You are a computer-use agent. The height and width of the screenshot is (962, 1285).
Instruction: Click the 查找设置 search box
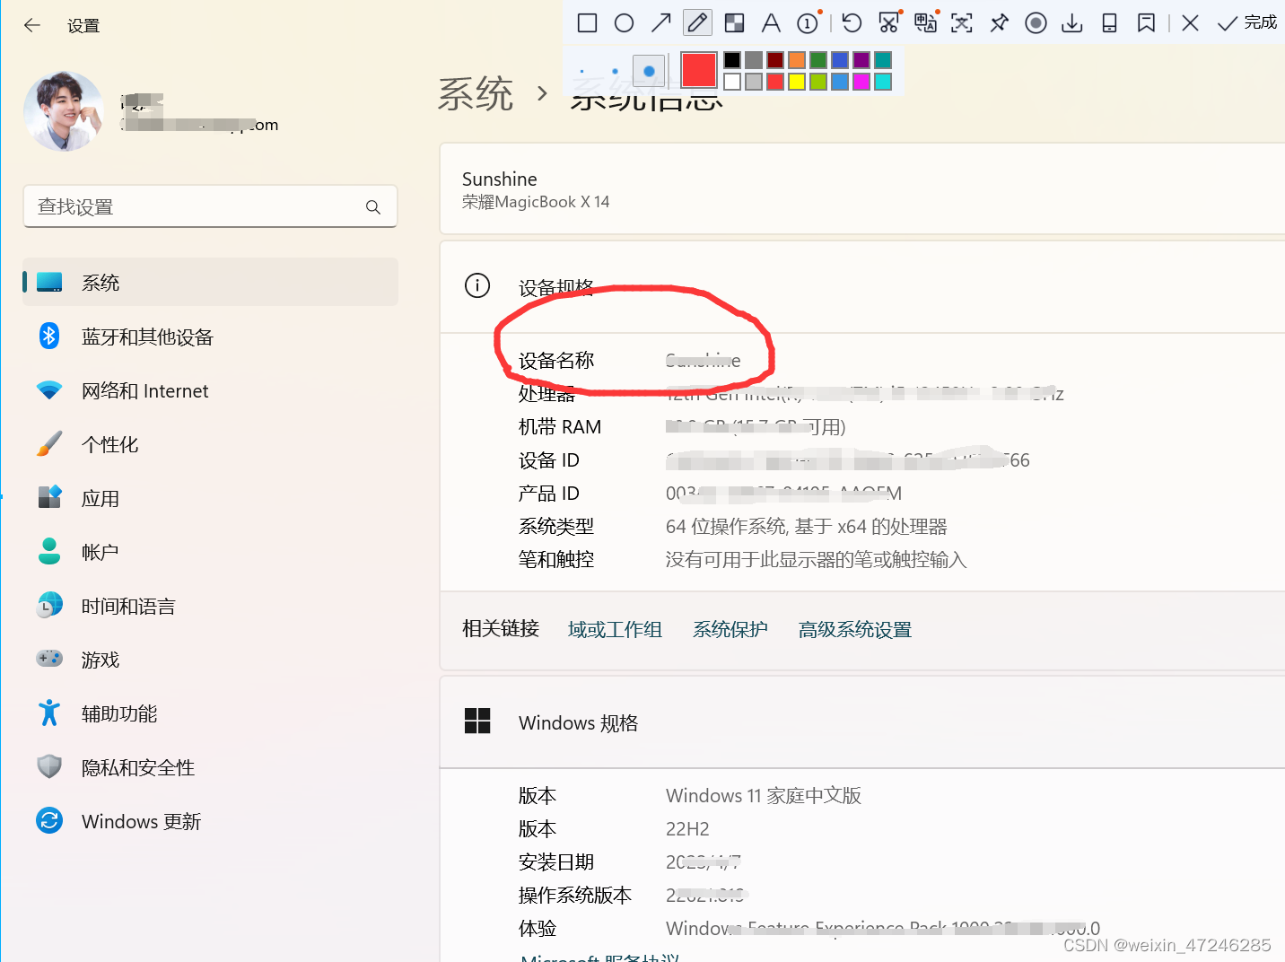click(x=210, y=206)
